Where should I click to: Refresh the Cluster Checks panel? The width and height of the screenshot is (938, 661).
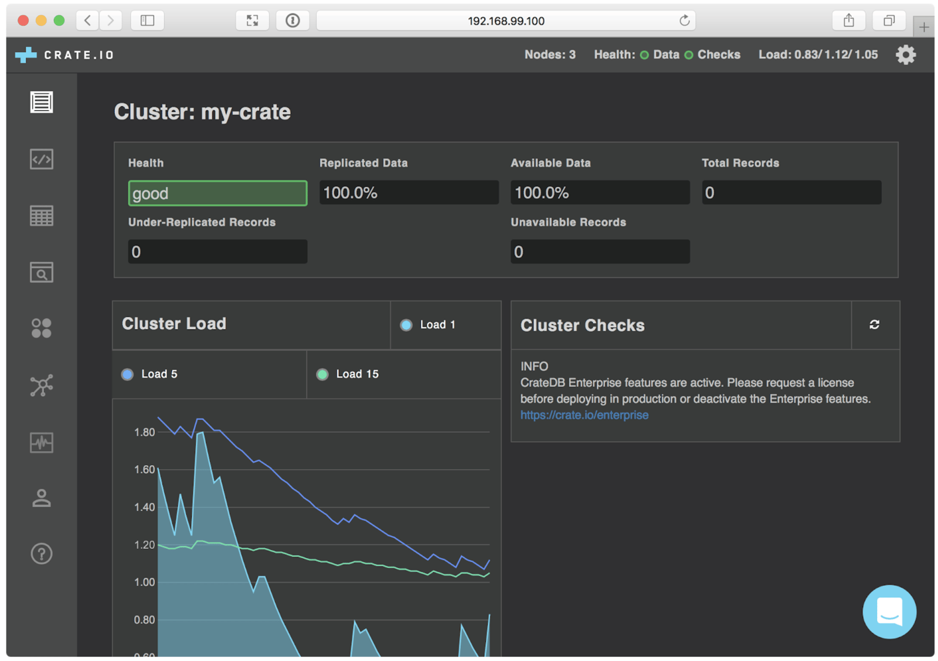pos(875,325)
